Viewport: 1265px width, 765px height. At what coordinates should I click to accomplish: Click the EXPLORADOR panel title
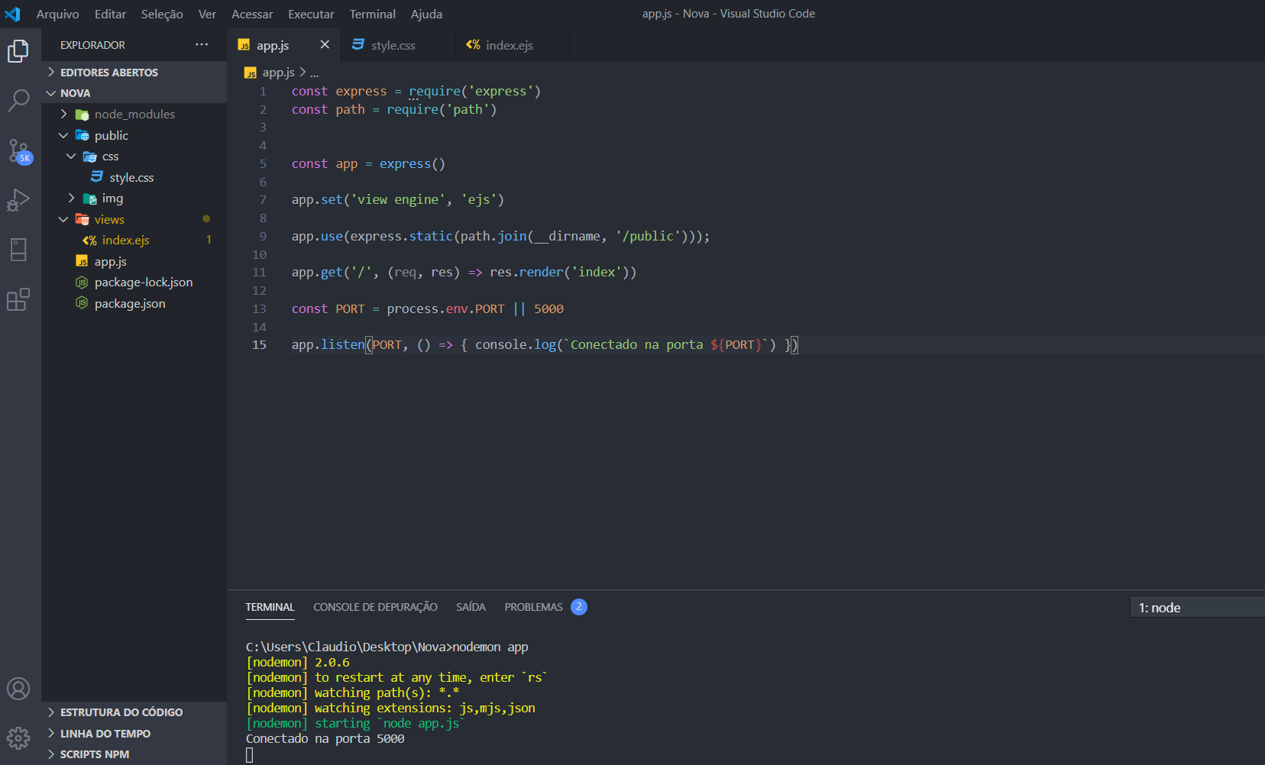click(92, 45)
